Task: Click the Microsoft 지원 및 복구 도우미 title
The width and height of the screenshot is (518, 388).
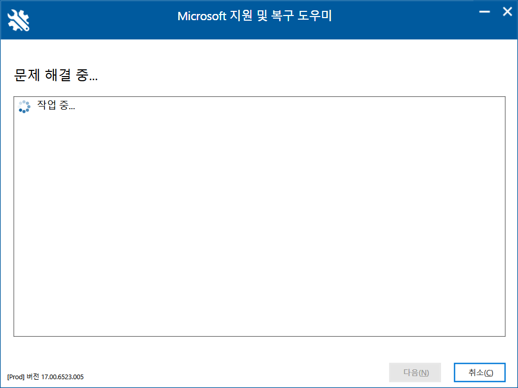Action: [254, 16]
